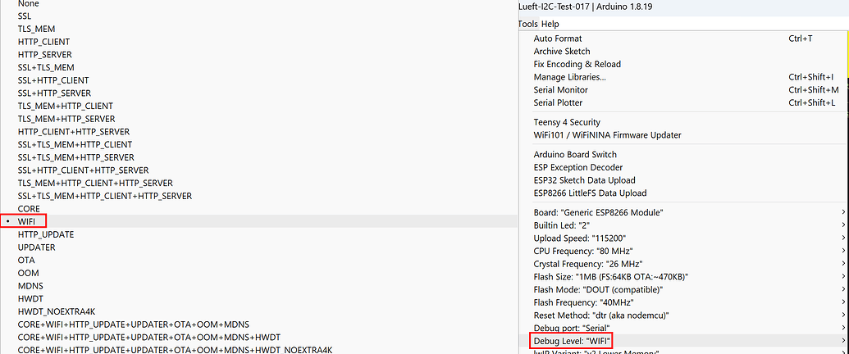Screen dimensions: 849x354
Task: Expand the Flash Size submenu
Action: coord(610,276)
